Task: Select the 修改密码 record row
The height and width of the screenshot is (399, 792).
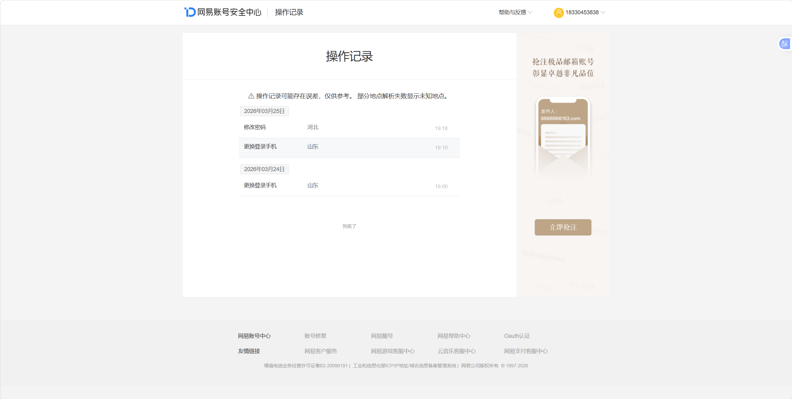Action: [349, 128]
